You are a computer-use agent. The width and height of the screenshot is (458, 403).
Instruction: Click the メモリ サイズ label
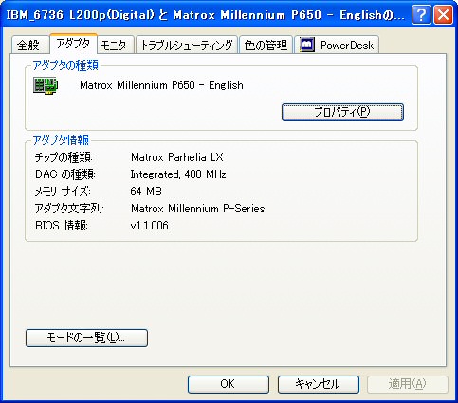pyautogui.click(x=63, y=192)
